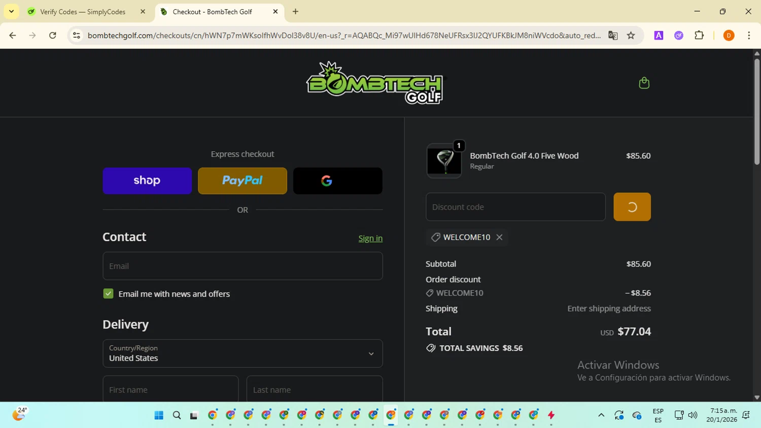Click the address bar URL
This screenshot has height=428, width=761.
point(344,36)
